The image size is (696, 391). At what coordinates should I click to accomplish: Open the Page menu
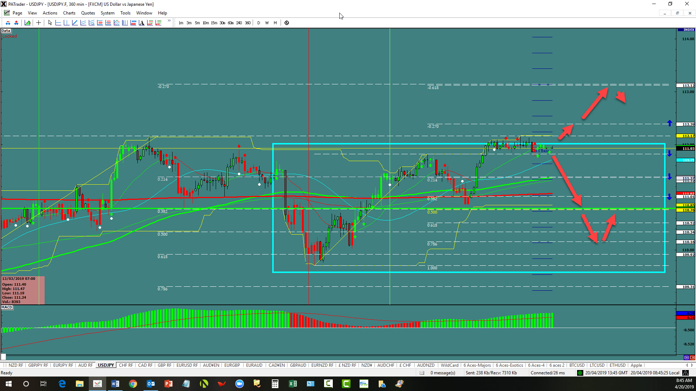pos(17,13)
